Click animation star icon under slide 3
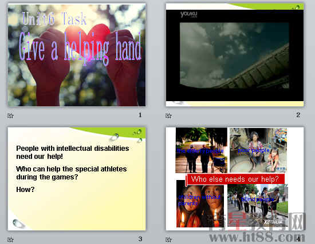This screenshot has width=315, height=244. (10, 239)
